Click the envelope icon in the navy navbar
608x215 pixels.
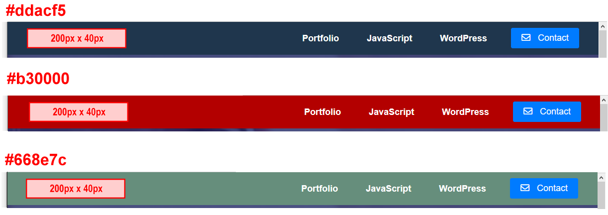point(525,38)
